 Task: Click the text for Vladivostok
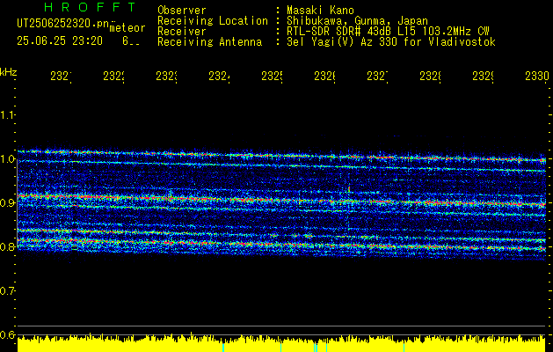(x=449, y=42)
